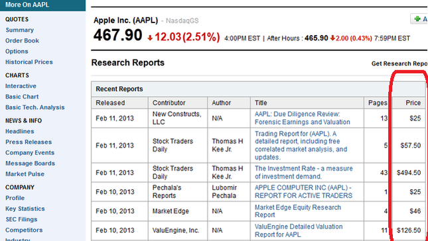The width and height of the screenshot is (428, 241).
Task: Visit the Message Boards
Action: click(x=30, y=163)
